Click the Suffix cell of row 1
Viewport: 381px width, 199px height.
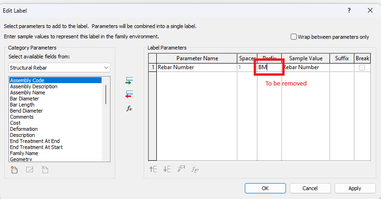[x=342, y=67]
